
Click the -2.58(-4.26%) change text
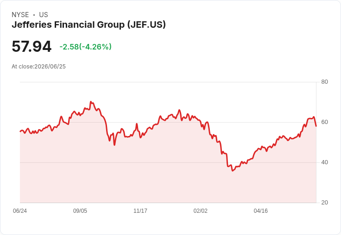click(85, 47)
